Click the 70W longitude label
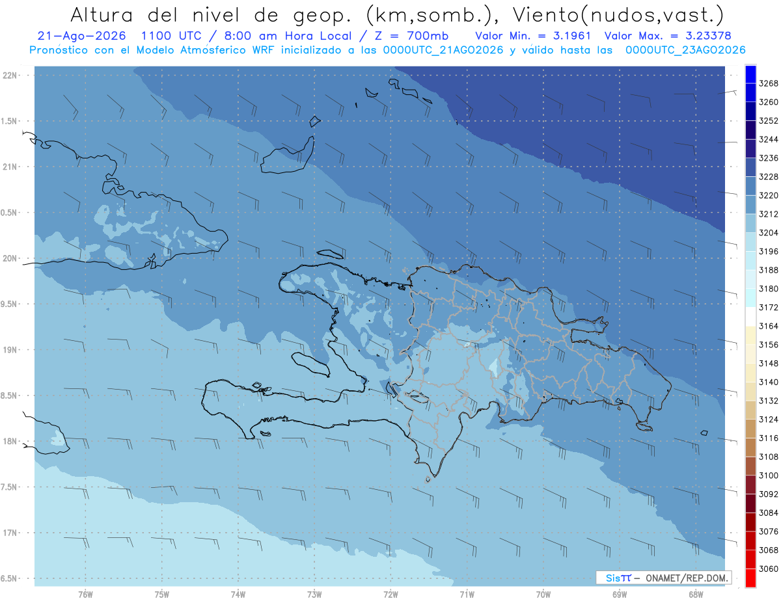This screenshot has height=603, width=781. 543,595
